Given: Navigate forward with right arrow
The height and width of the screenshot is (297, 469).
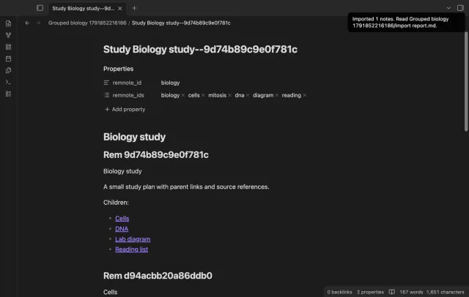Looking at the screenshot, I should (38, 23).
